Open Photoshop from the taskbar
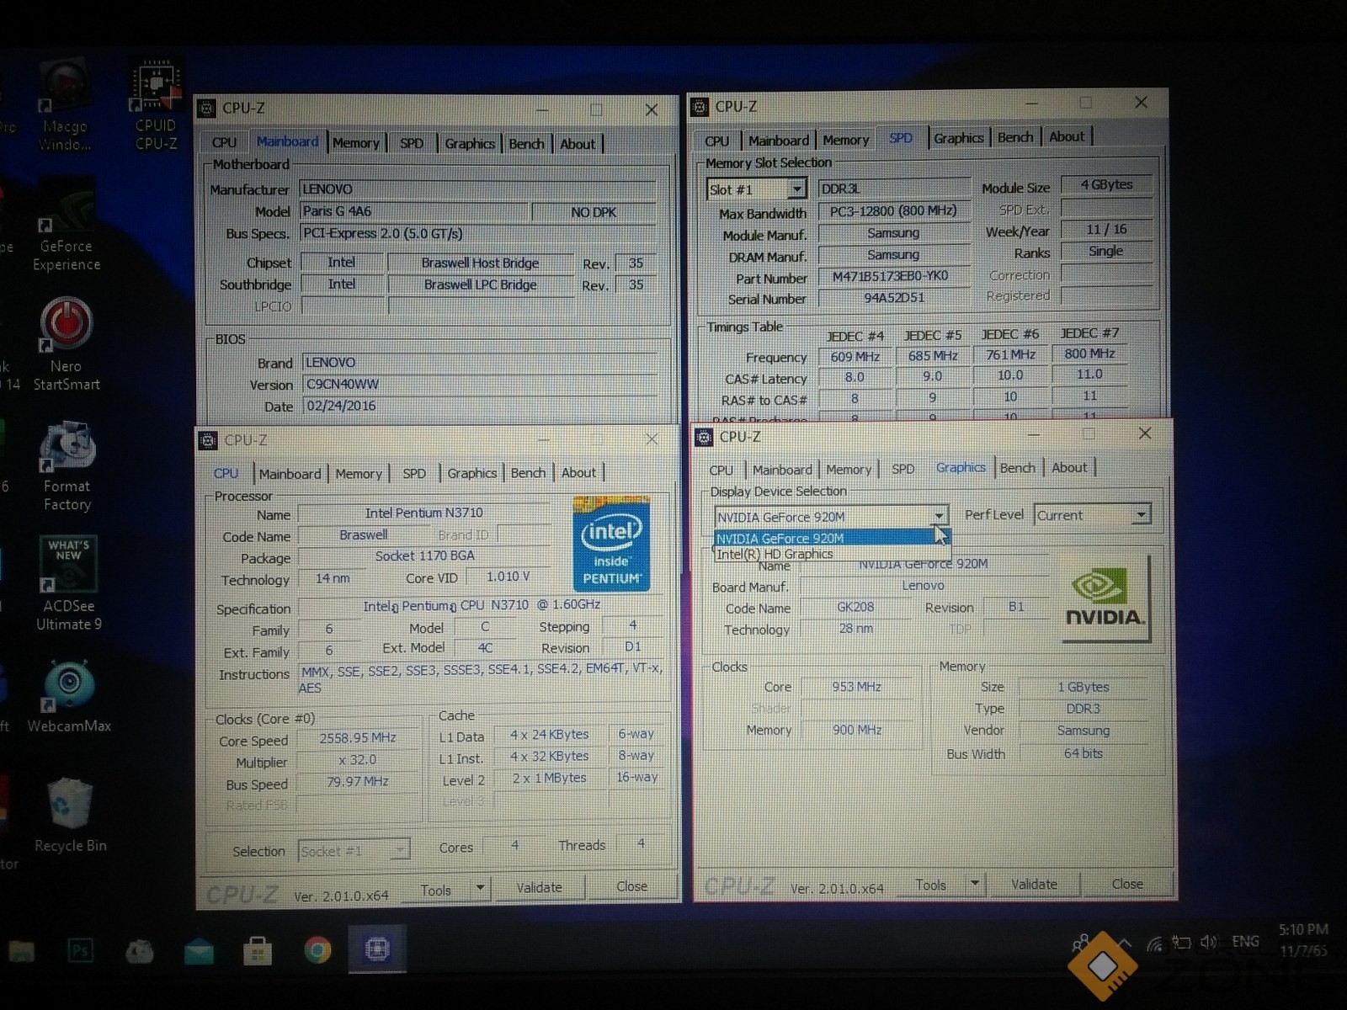This screenshot has height=1010, width=1347. pyautogui.click(x=80, y=951)
